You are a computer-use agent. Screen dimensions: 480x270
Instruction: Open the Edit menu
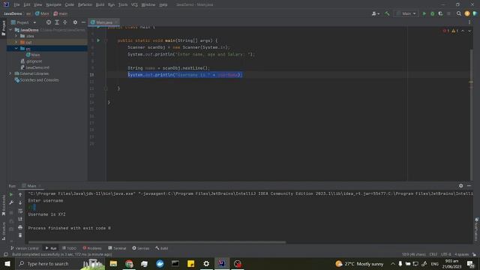(27, 4)
